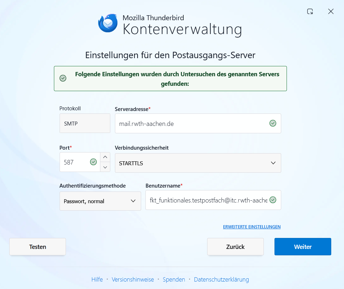Click the pop-out window icon at top right
Viewport: 344px width, 289px height.
[310, 11]
